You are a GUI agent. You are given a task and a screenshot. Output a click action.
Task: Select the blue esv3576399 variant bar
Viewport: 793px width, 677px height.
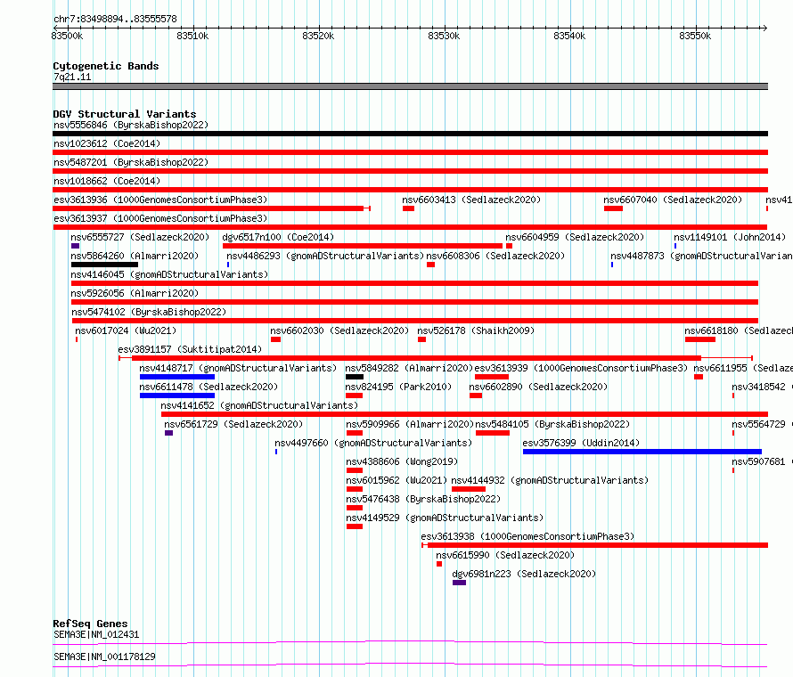(642, 452)
